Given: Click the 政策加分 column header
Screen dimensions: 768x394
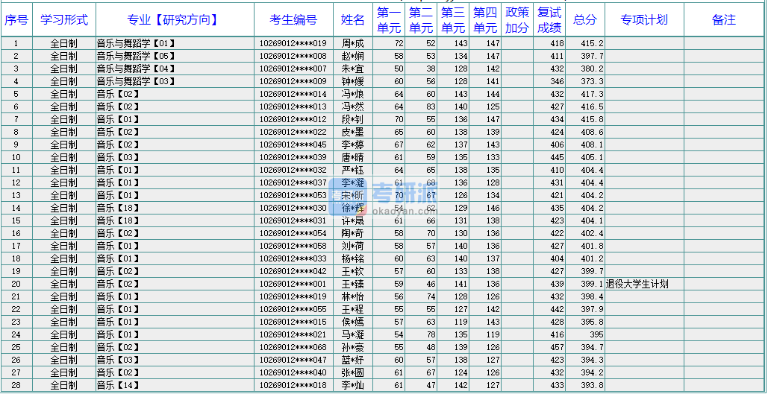Looking at the screenshot, I should point(517,20).
